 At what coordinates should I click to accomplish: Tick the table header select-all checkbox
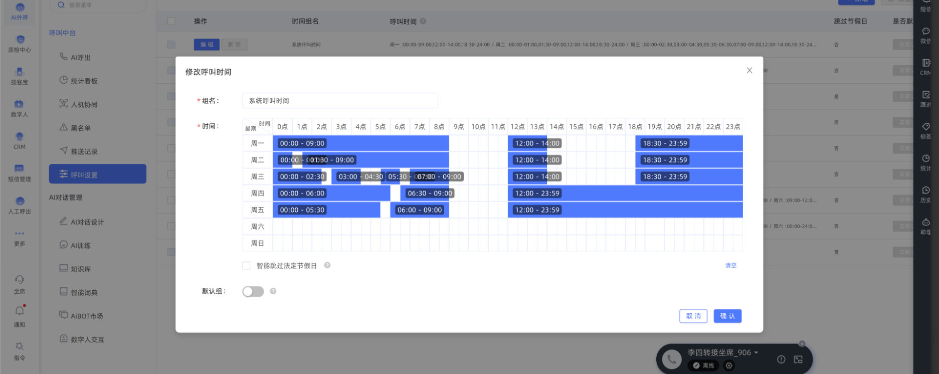point(171,21)
